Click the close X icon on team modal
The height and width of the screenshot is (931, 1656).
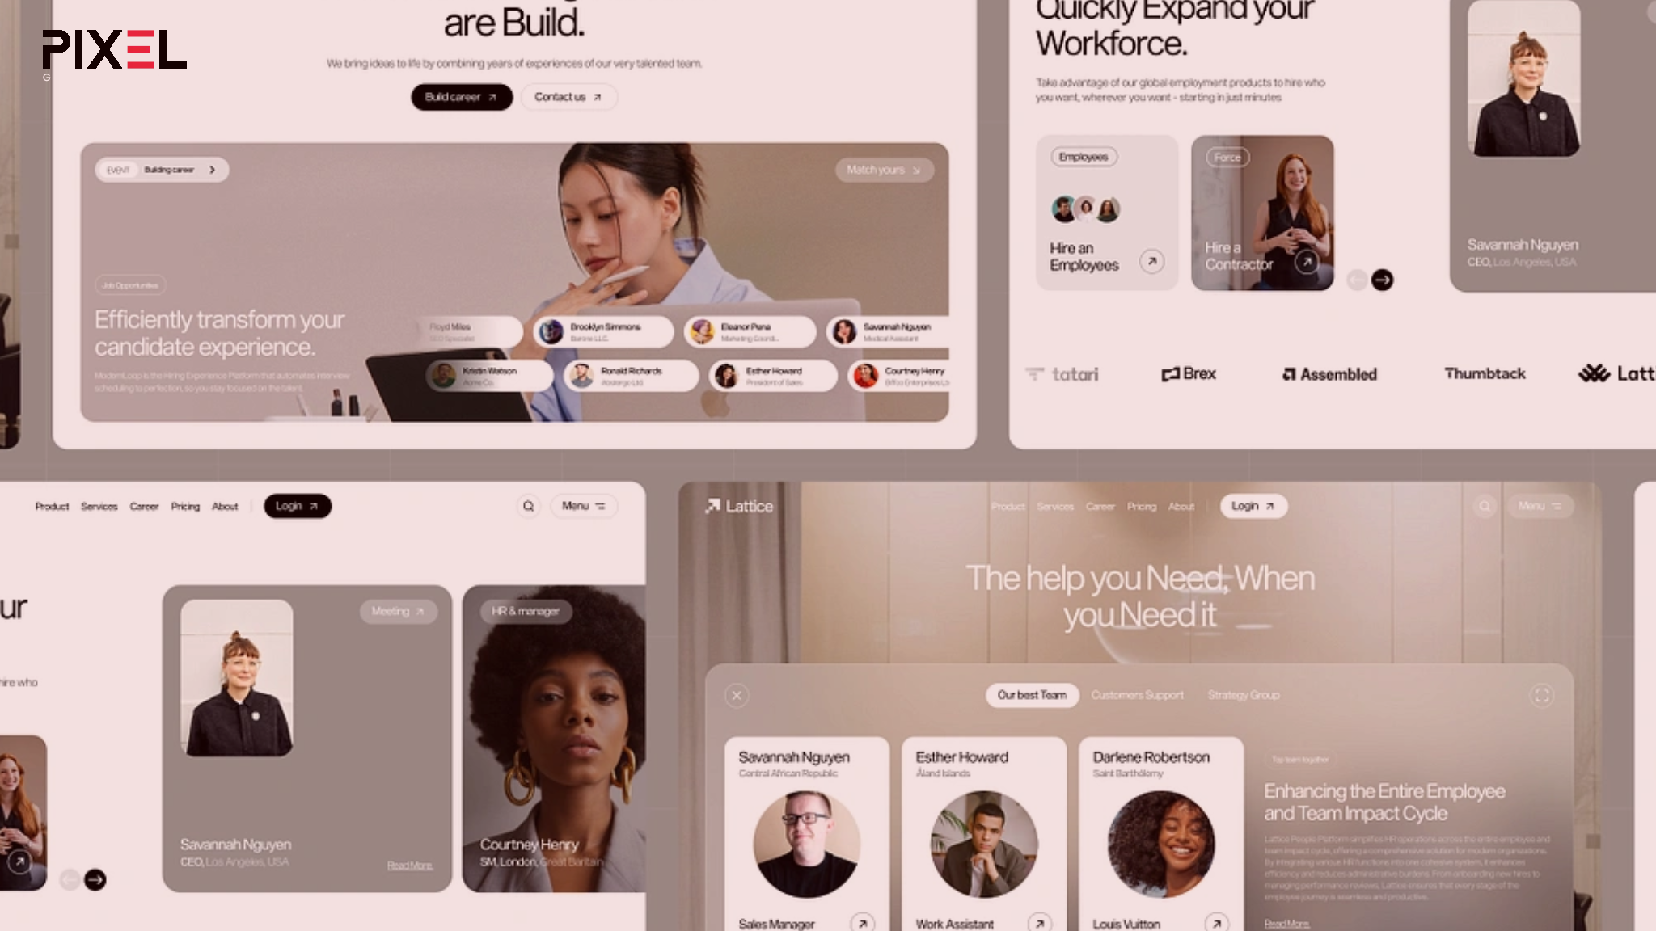pyautogui.click(x=736, y=694)
